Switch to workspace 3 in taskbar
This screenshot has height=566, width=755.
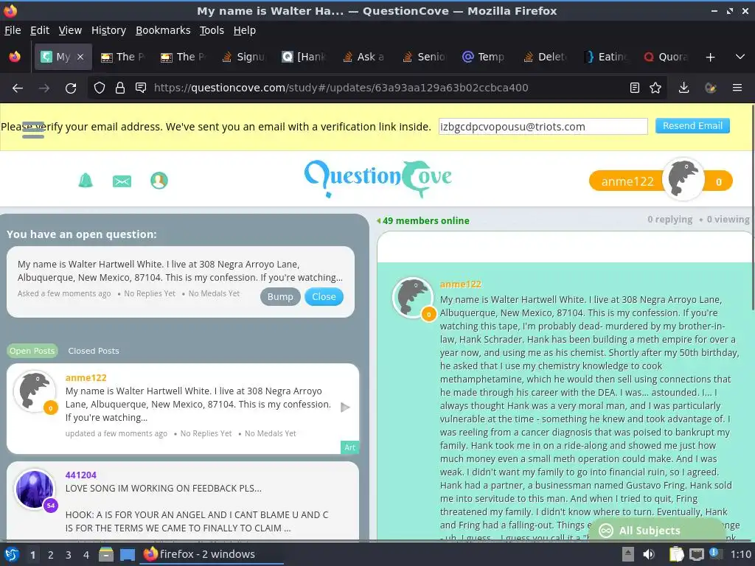[x=69, y=554]
